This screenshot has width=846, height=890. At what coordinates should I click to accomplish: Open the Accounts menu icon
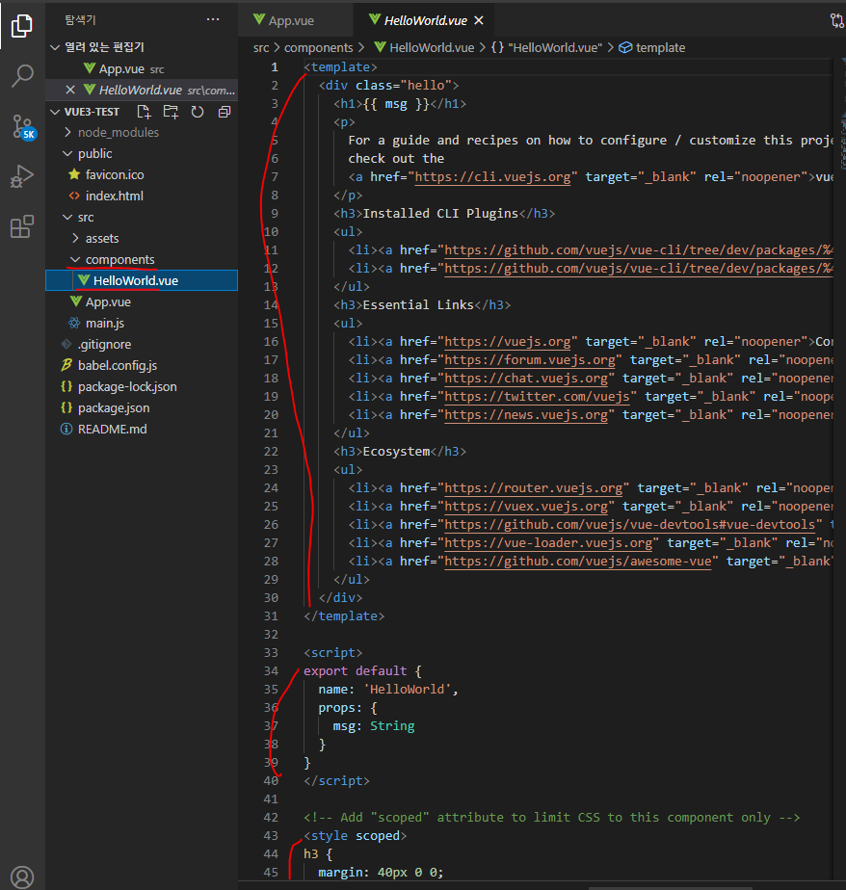(x=22, y=877)
